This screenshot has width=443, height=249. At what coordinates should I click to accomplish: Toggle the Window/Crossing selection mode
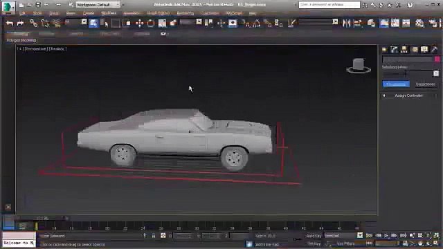point(127,23)
